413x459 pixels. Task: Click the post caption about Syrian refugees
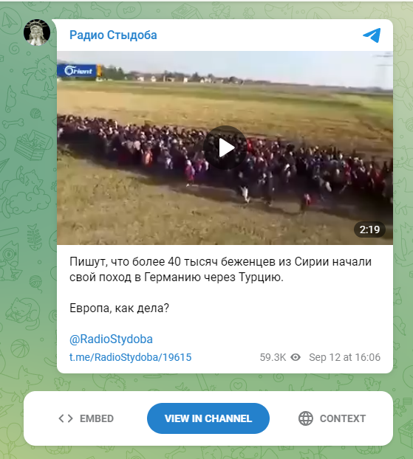[220, 269]
